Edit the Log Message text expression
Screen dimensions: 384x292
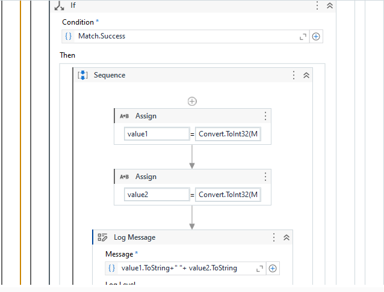[x=181, y=269]
